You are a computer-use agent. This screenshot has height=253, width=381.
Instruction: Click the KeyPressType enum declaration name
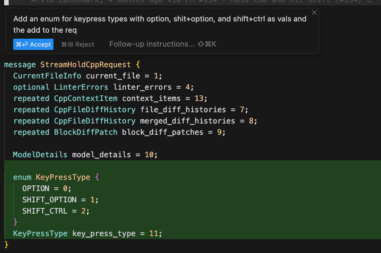coord(63,177)
